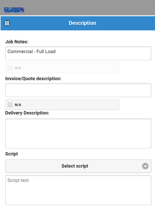
Task: Tick the greyed N/A checkbox under Job Notes
Action: (x=10, y=68)
